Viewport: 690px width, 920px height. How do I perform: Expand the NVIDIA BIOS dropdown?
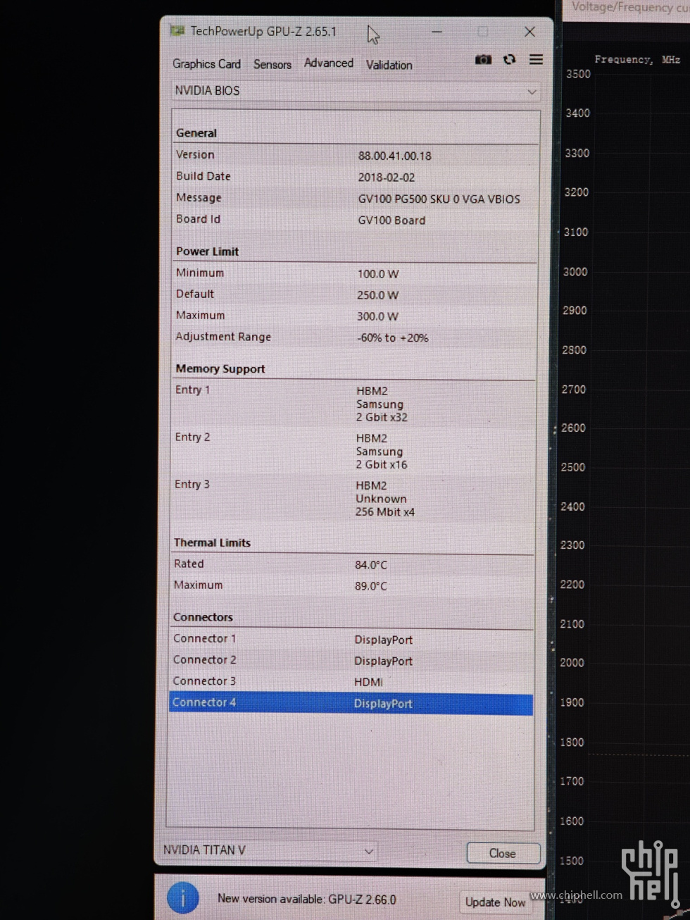click(356, 92)
